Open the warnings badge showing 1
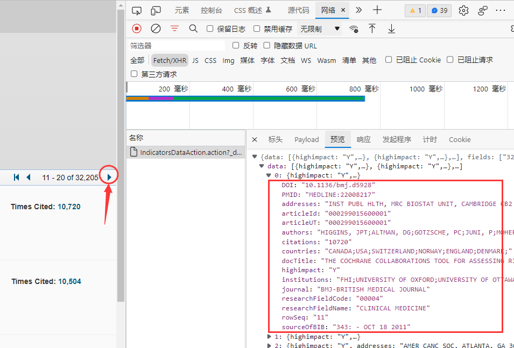The width and height of the screenshot is (514, 348). click(416, 10)
